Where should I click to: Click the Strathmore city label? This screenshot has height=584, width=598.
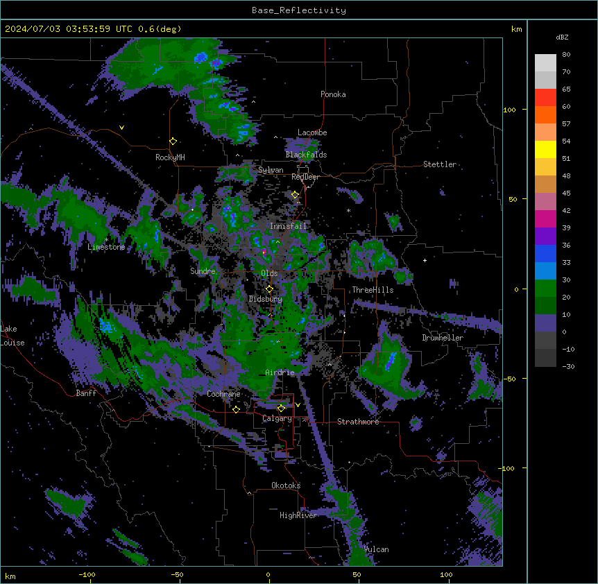358,422
